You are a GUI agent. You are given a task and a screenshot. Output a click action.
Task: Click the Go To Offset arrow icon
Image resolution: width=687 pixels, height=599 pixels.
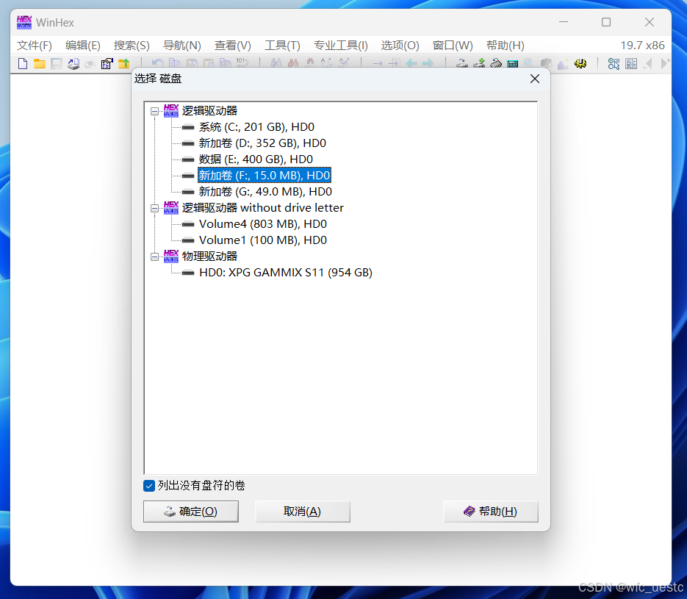[x=377, y=63]
